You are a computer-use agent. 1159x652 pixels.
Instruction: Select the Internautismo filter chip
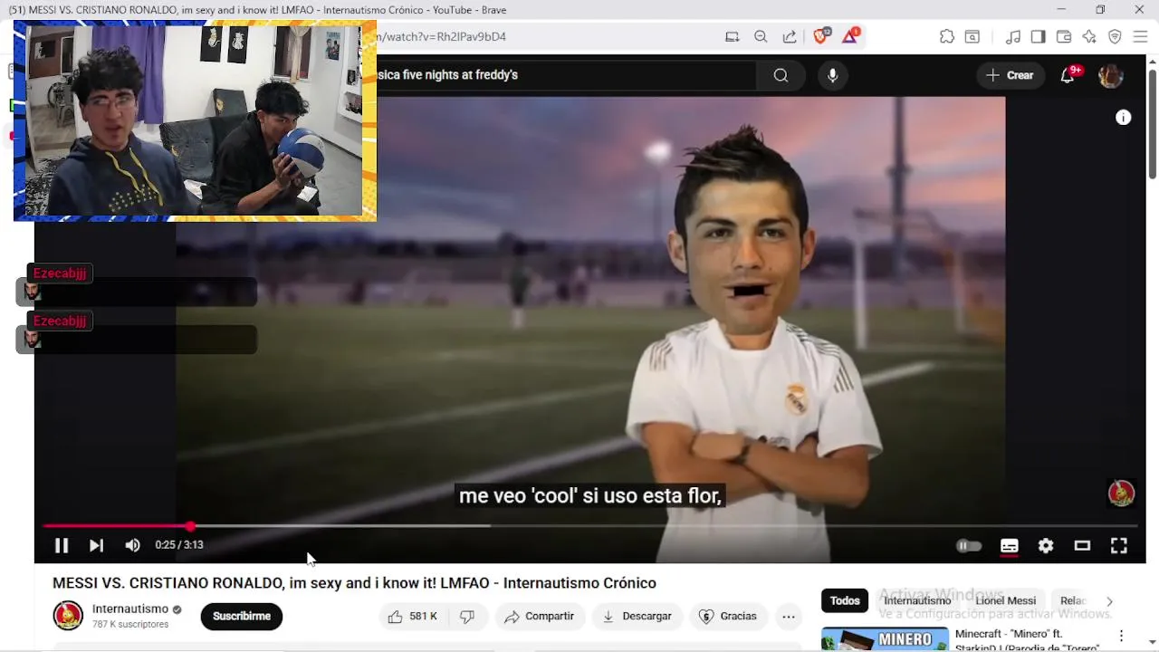917,600
